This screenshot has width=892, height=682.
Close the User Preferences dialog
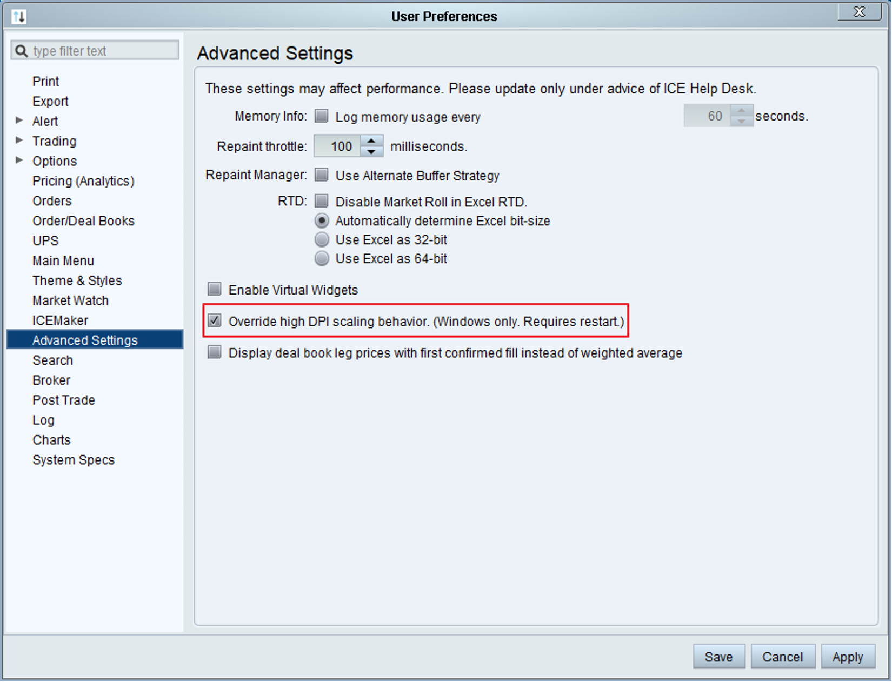tap(859, 12)
